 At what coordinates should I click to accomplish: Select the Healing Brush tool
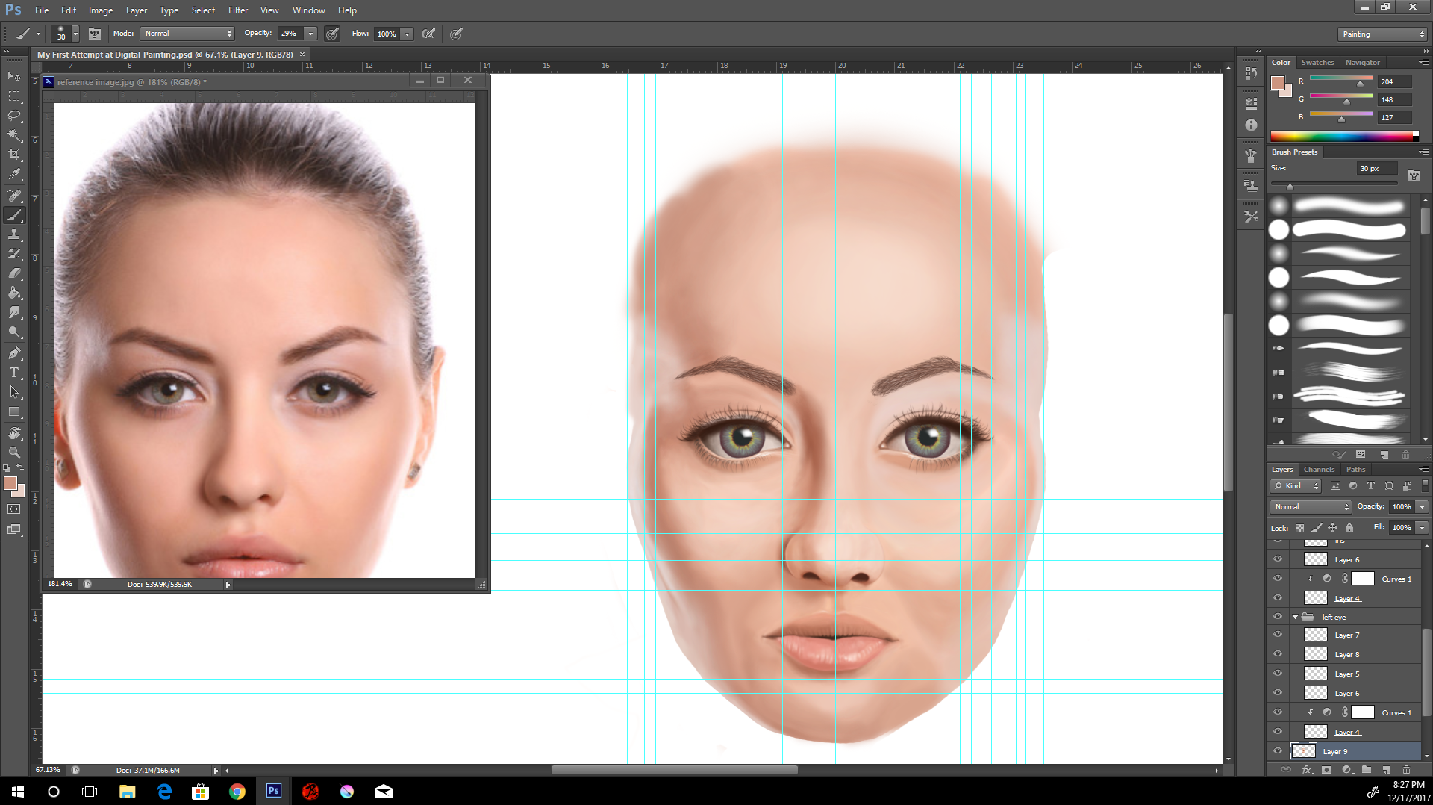click(x=14, y=196)
